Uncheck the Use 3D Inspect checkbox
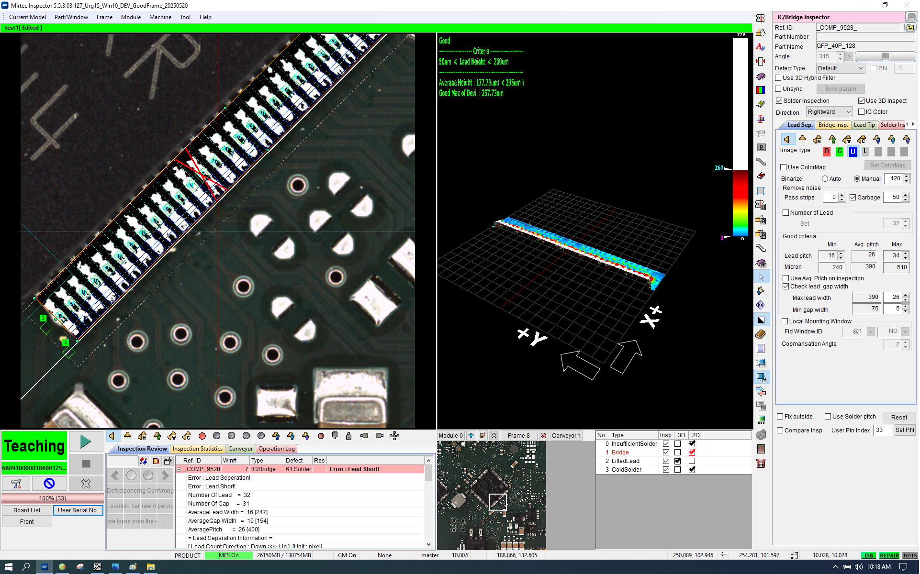Screen dimensions: 920x574 coord(862,101)
